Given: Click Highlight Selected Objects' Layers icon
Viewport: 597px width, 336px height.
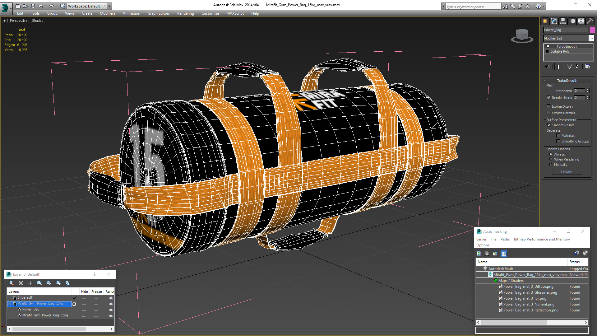Looking at the screenshot, I should pos(49,283).
